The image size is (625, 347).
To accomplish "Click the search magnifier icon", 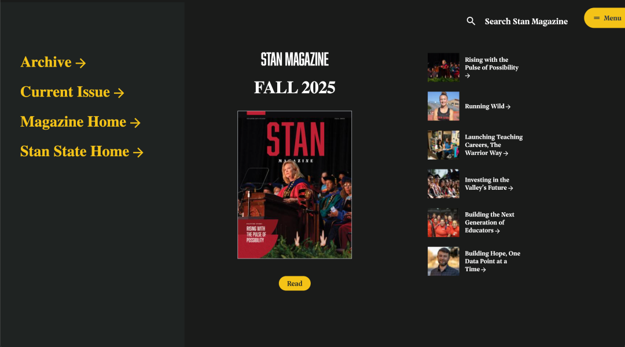I will [470, 21].
